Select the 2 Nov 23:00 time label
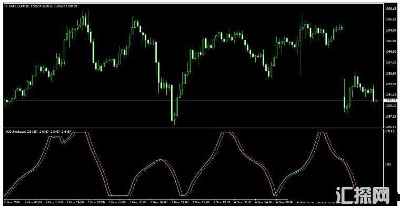 pos(117,202)
